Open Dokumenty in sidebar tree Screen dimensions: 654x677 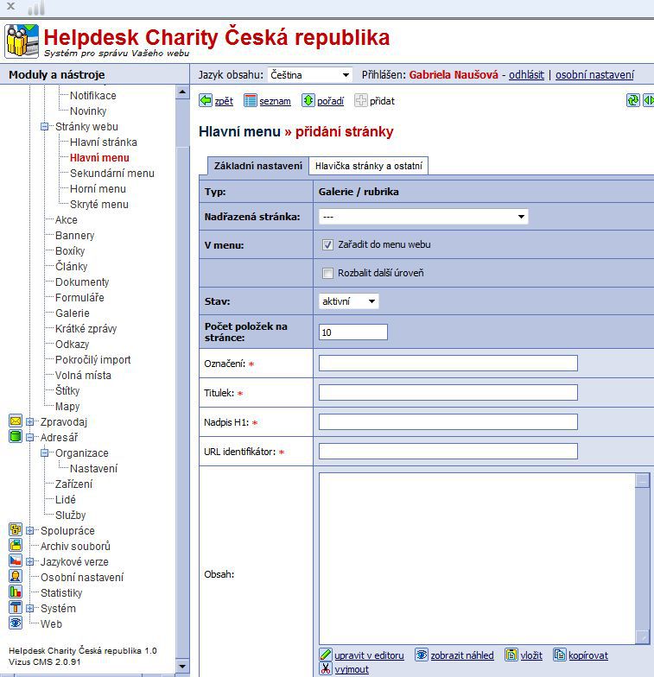pos(82,282)
